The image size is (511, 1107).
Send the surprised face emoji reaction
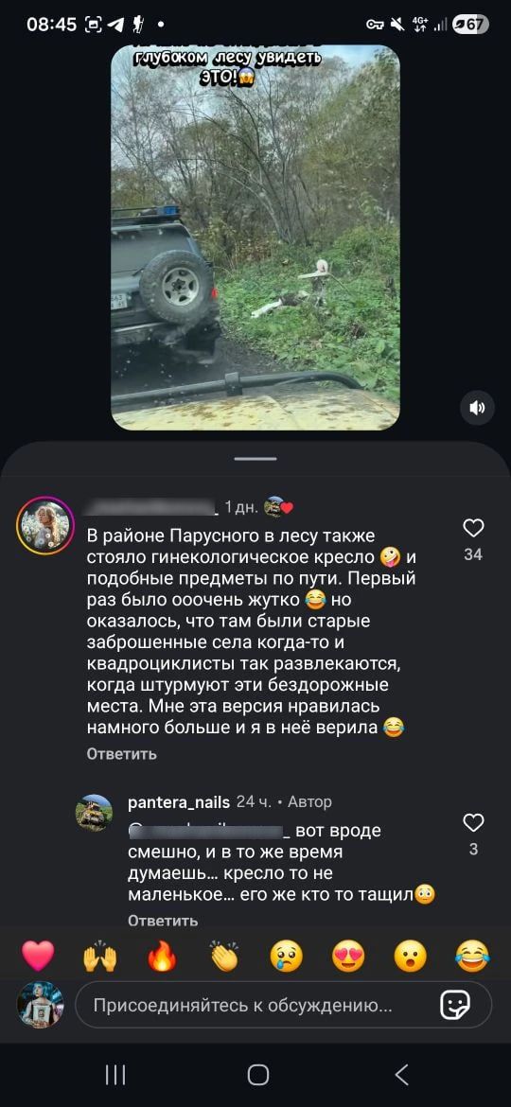click(411, 956)
